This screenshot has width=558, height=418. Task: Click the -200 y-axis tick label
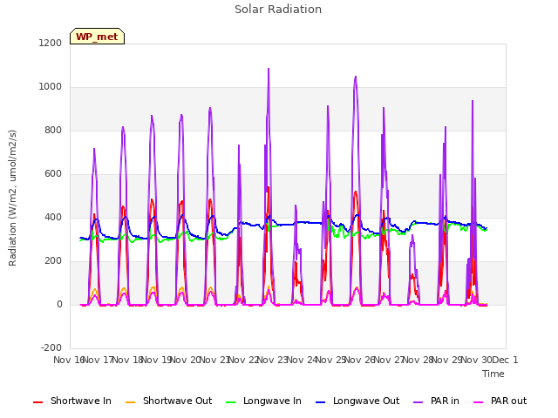(x=51, y=347)
